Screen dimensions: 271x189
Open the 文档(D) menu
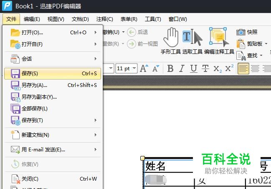[80, 19]
